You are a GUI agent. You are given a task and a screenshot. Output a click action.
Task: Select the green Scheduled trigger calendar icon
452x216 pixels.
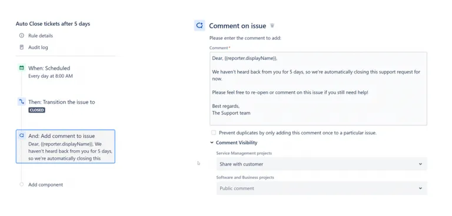pos(22,68)
